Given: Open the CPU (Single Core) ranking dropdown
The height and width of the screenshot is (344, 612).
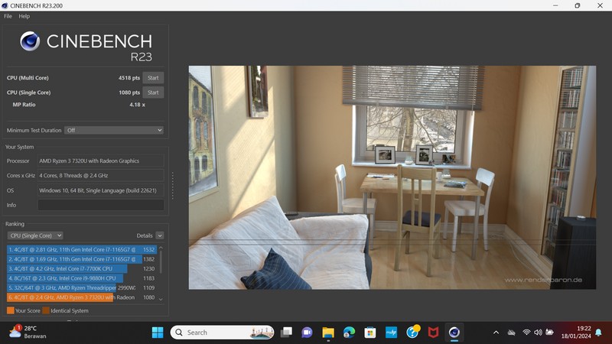Looking at the screenshot, I should pos(35,235).
